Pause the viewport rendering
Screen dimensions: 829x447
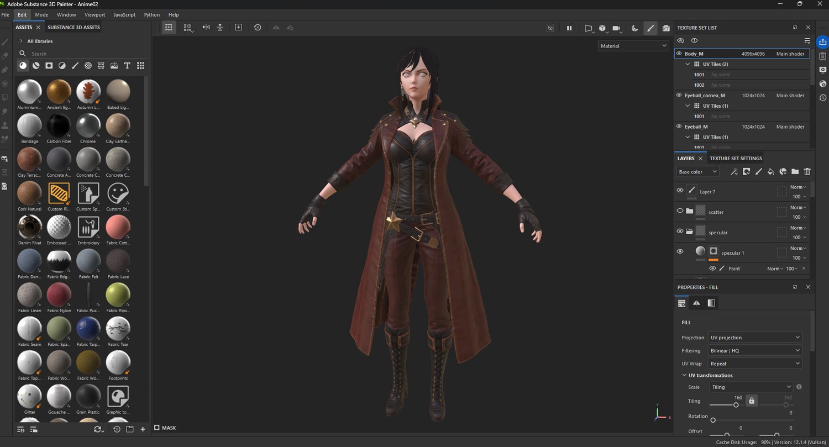[x=569, y=28]
